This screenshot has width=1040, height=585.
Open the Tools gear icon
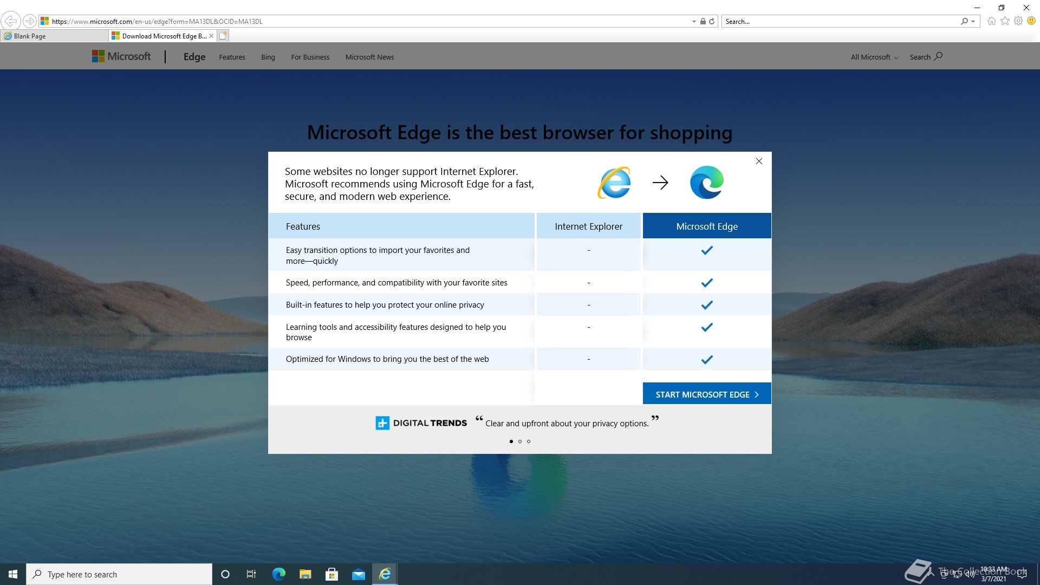pos(1018,21)
